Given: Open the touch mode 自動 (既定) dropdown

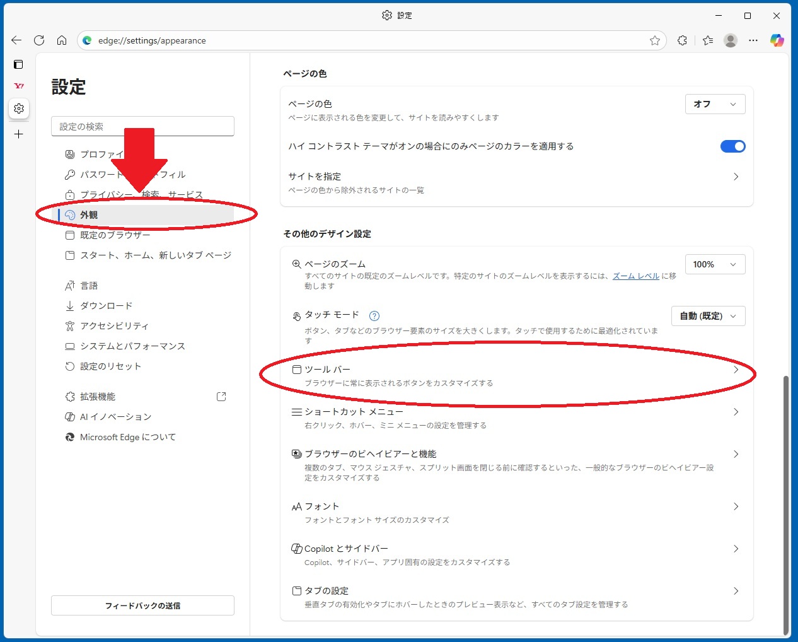Looking at the screenshot, I should pyautogui.click(x=708, y=316).
